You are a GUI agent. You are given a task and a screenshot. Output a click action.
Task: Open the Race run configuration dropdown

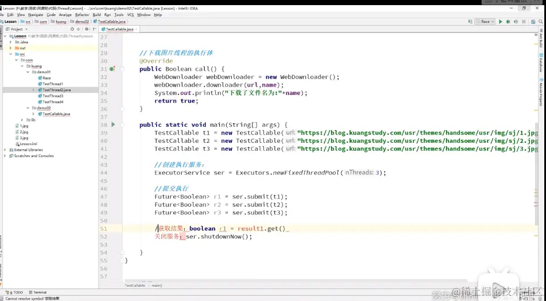pos(485,22)
